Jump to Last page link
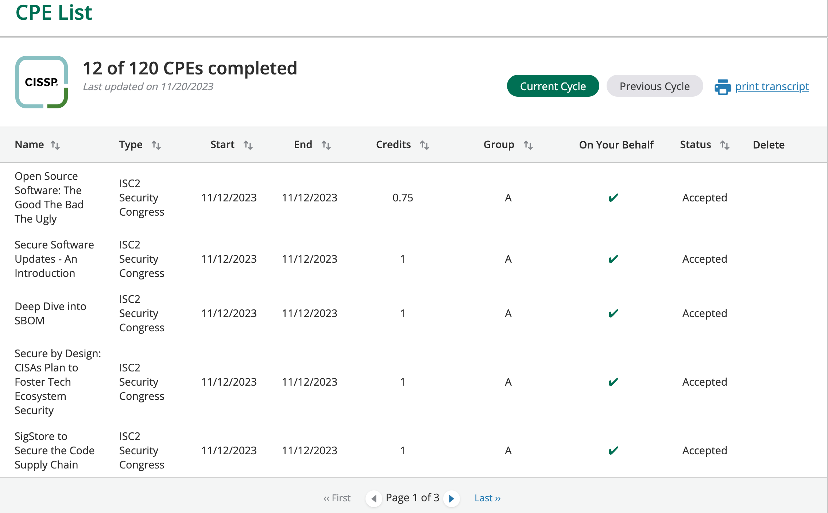 [487, 498]
